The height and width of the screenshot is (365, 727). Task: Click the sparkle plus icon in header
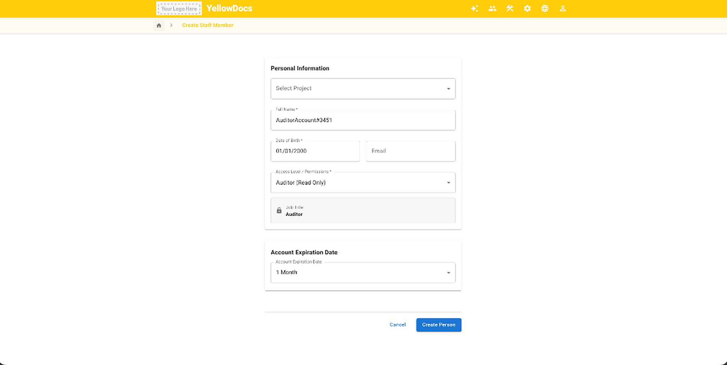click(475, 9)
